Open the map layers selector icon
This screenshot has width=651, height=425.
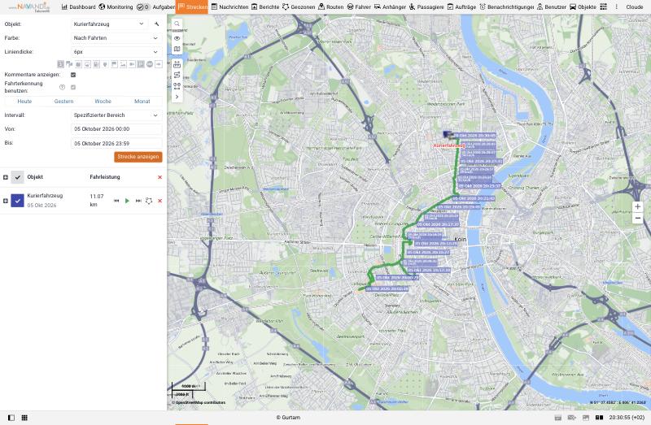[x=177, y=49]
